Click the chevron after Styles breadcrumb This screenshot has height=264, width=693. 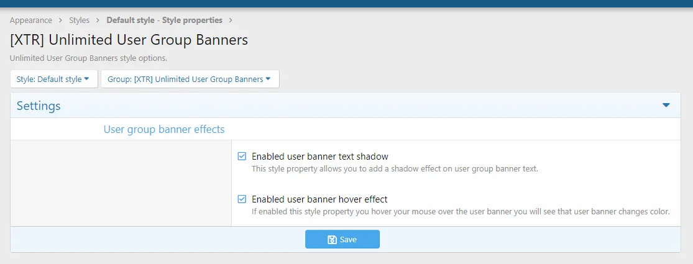coord(98,20)
